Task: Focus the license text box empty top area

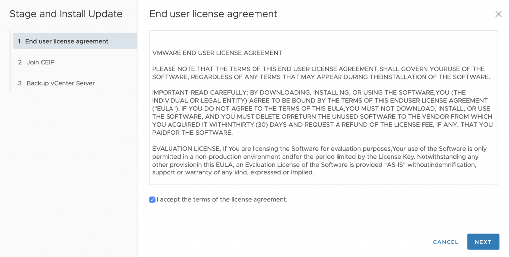Action: click(x=323, y=40)
